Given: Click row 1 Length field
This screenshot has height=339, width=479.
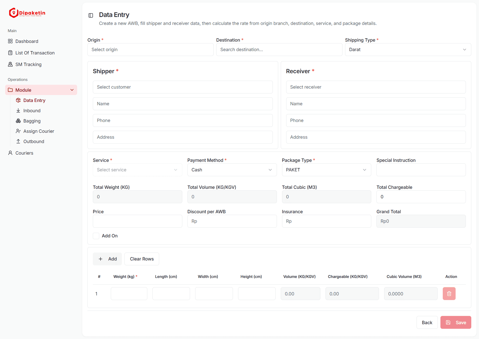Looking at the screenshot, I should tap(171, 294).
